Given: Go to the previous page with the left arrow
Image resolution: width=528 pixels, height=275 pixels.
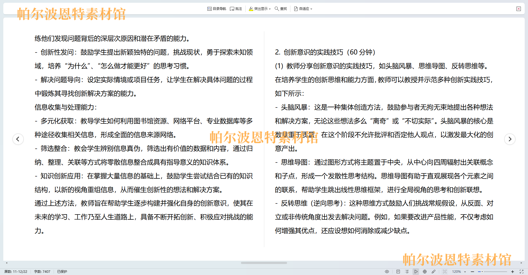Looking at the screenshot, I should click(x=18, y=139).
